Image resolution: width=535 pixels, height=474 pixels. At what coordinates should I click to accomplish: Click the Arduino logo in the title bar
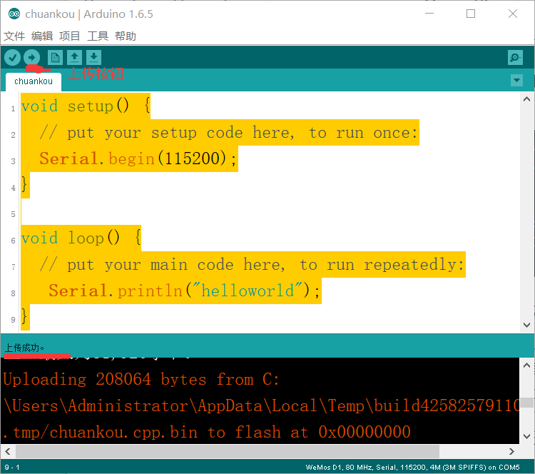pos(14,14)
